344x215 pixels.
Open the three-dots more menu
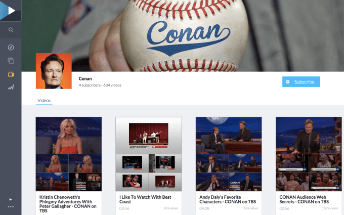(x=11, y=207)
